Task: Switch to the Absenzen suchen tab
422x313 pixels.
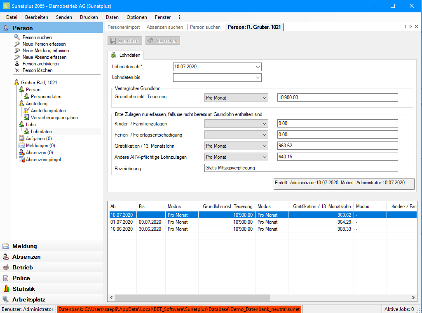Action: coord(164,27)
